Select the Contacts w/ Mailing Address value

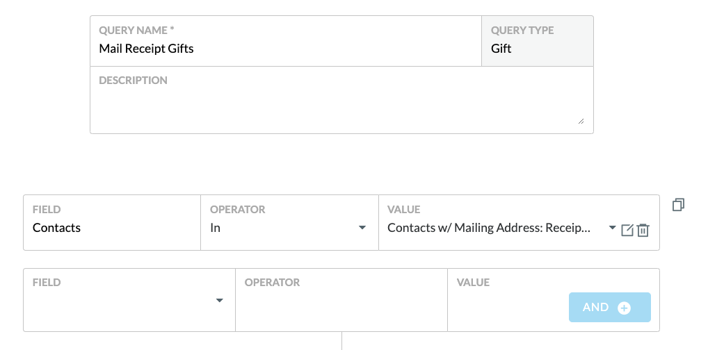coord(489,228)
